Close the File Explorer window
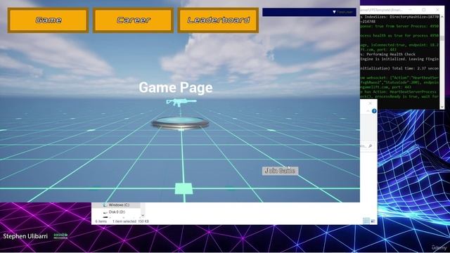Screen dimensions: 450x253 click(371, 103)
